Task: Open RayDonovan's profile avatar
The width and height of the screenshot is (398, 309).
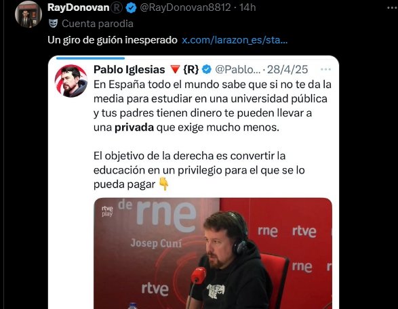Action: tap(28, 14)
